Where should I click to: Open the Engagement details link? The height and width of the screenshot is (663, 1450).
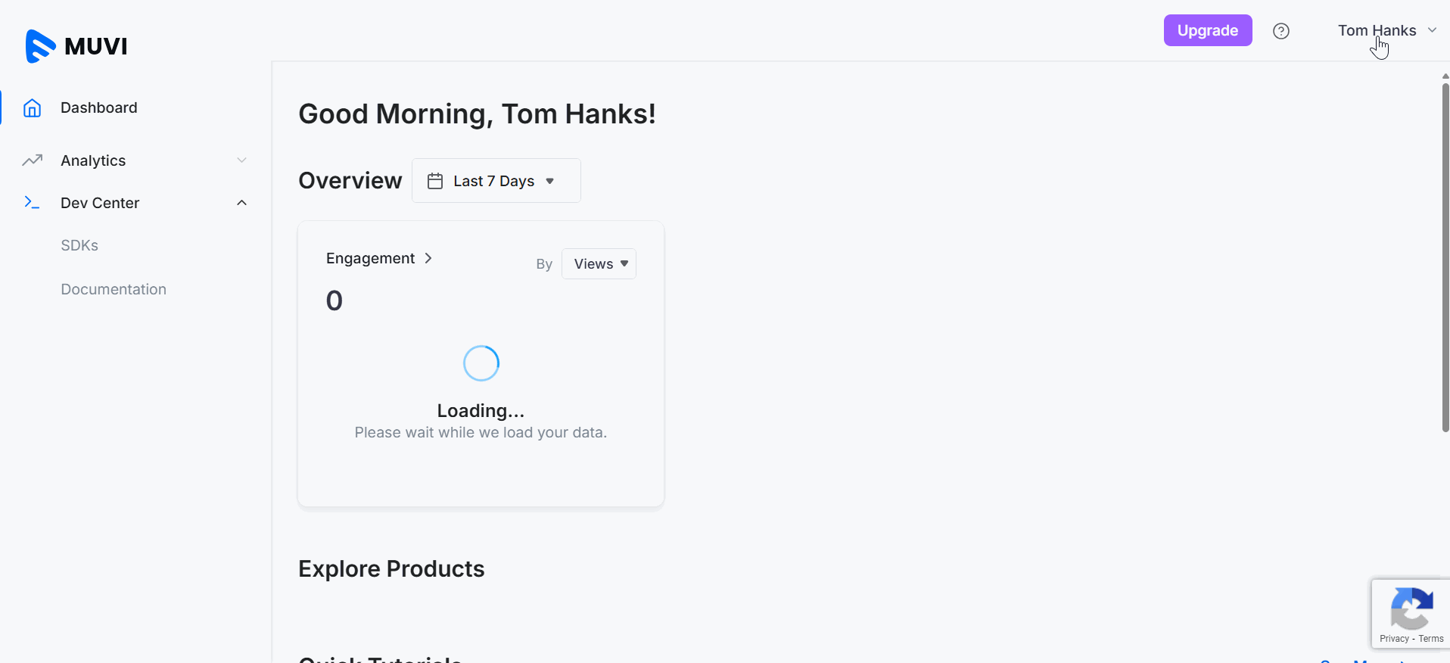coord(370,258)
